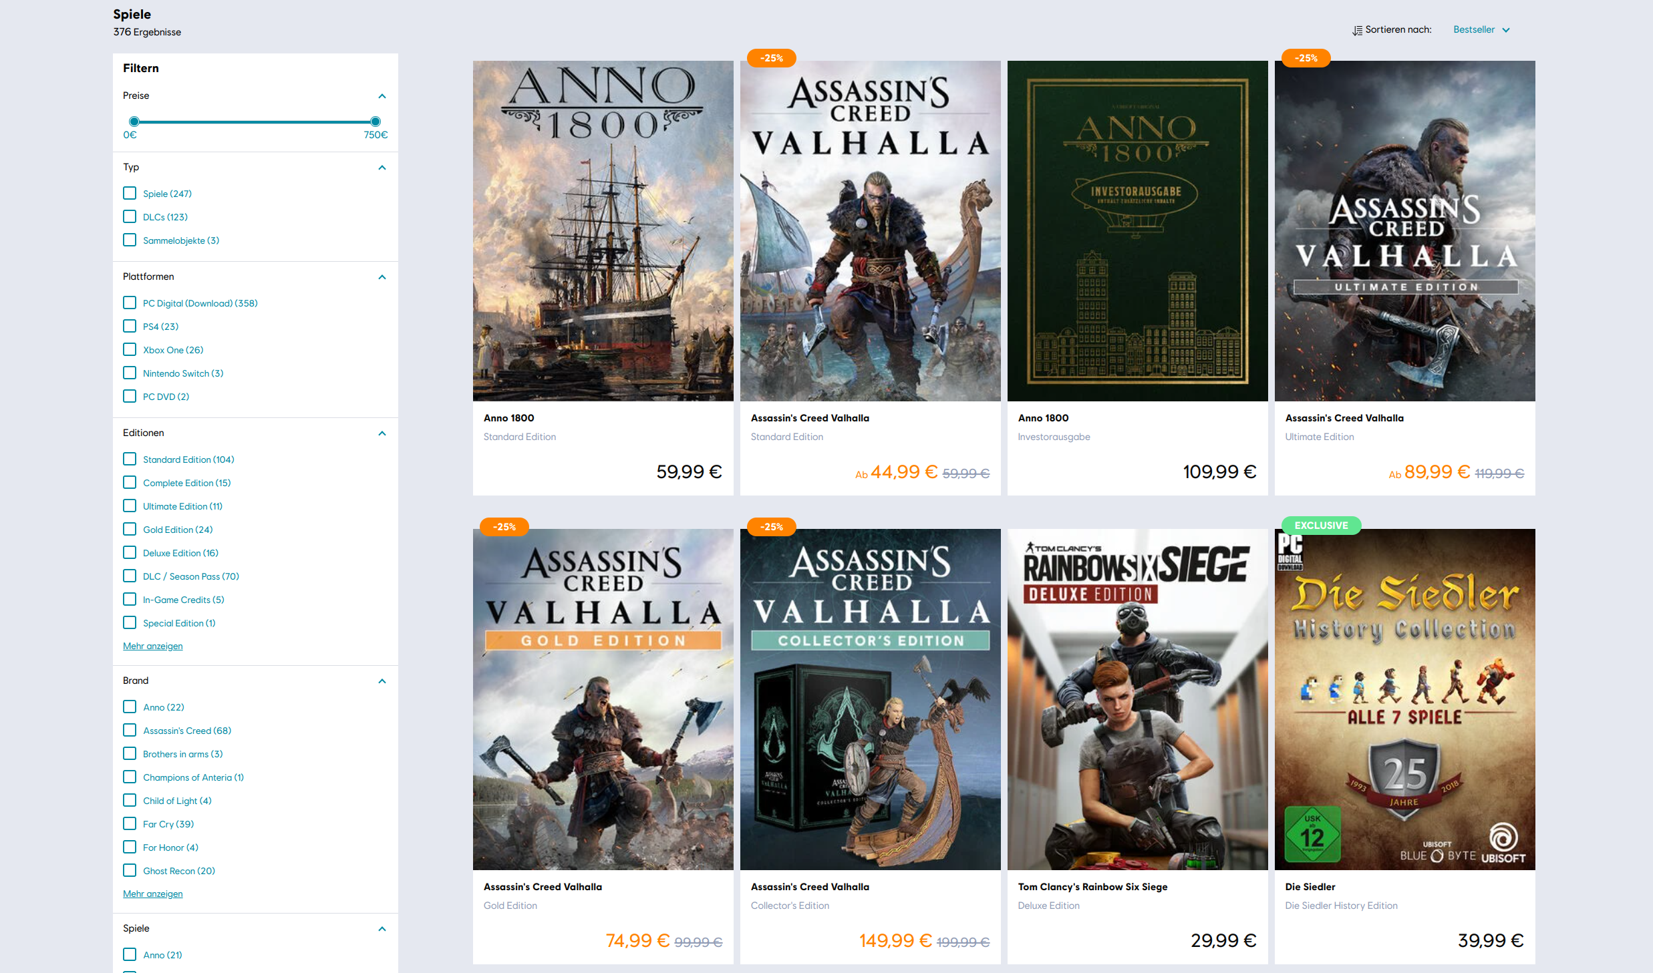1653x973 pixels.
Task: Collapse the Brand filter section
Action: (382, 681)
